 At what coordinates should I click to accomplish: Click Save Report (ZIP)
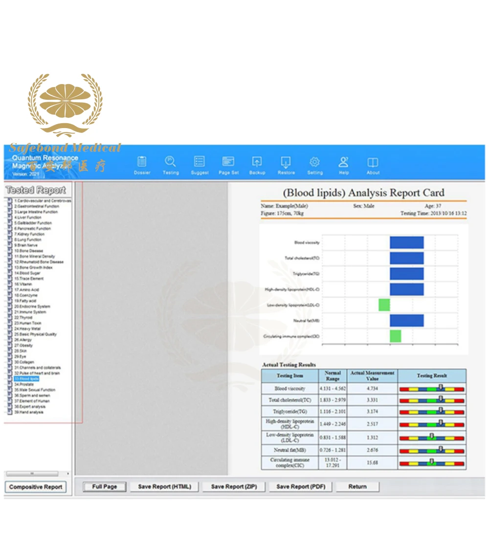click(x=234, y=486)
